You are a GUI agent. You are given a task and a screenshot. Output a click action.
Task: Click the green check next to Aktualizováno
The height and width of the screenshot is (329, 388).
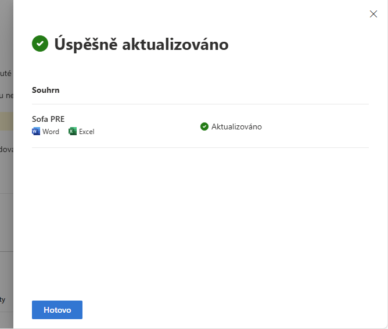pos(204,126)
